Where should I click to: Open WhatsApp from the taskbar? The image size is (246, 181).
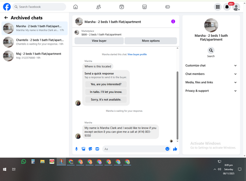pyautogui.click(x=24, y=161)
